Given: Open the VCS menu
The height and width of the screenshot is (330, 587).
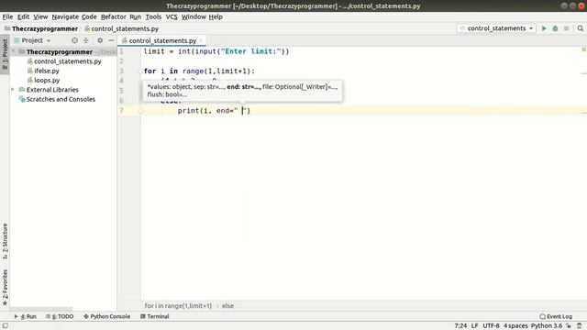Looking at the screenshot, I should [x=172, y=16].
